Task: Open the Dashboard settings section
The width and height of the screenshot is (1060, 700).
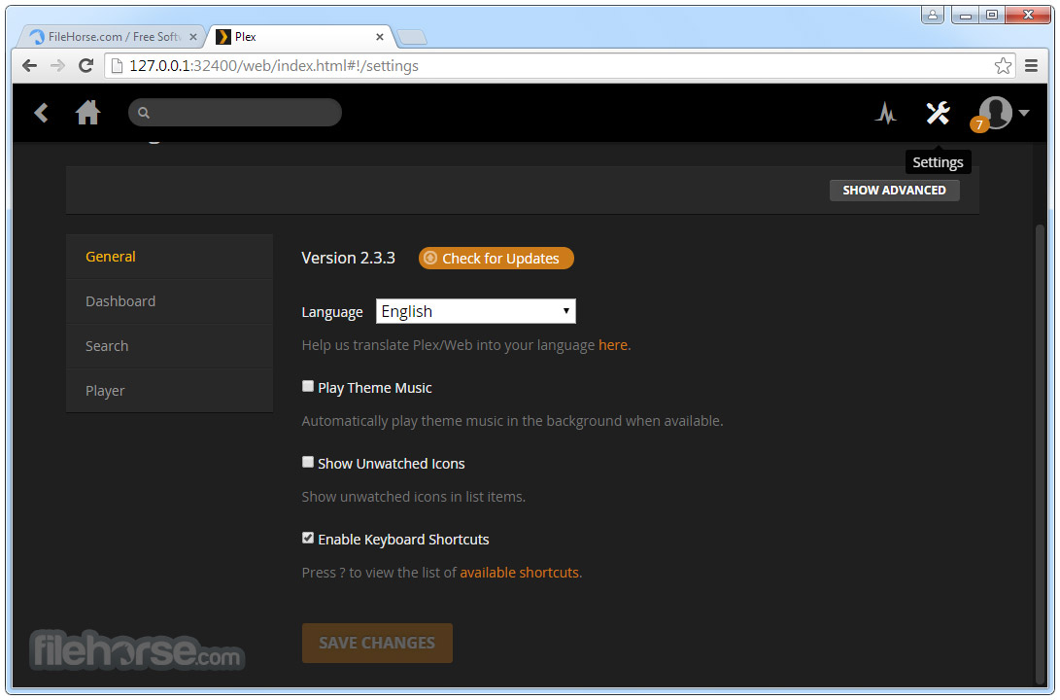Action: 170,301
